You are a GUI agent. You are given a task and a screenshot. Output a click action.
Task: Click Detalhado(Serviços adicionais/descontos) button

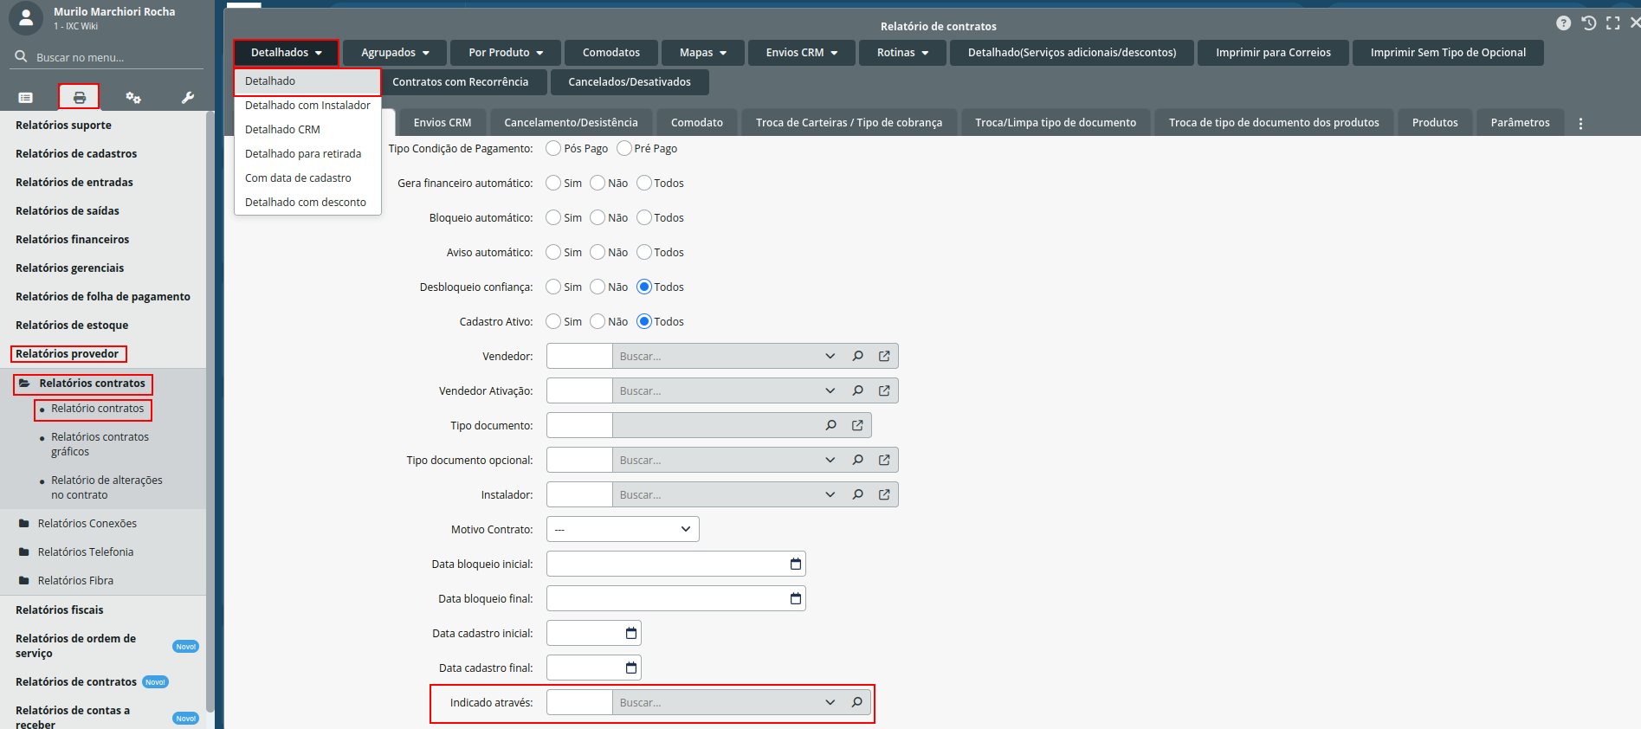click(1072, 53)
